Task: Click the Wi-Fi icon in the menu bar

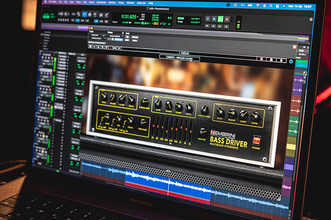Action: (258, 5)
